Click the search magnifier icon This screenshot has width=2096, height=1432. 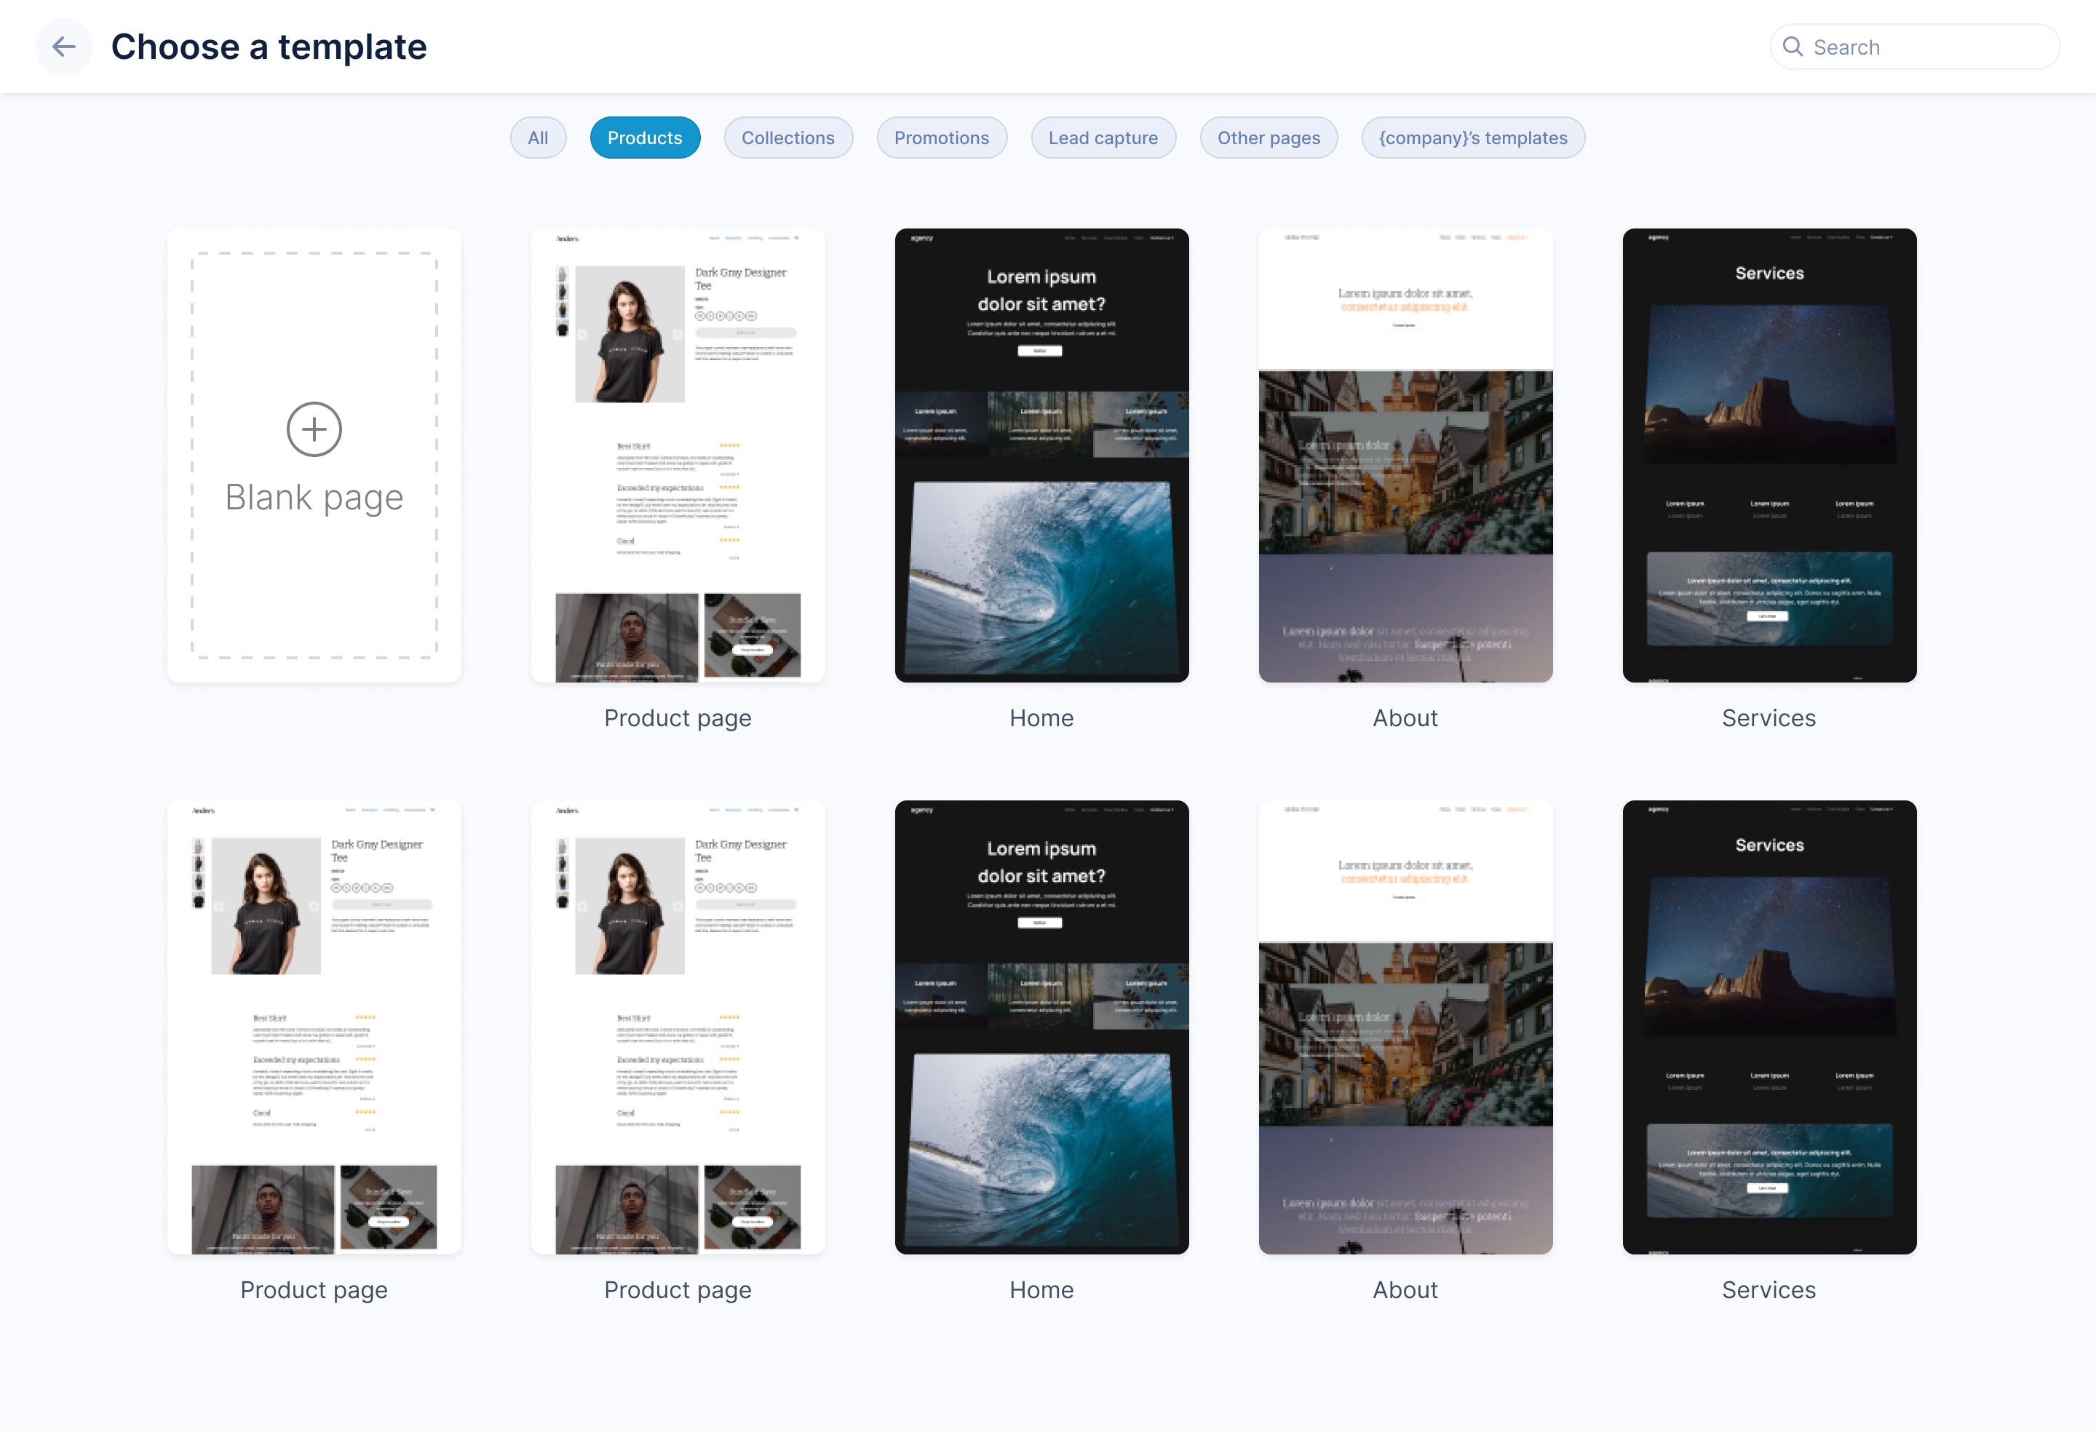pos(1795,46)
